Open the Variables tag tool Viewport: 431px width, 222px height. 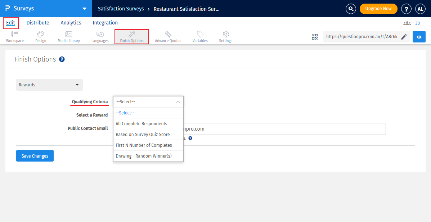tap(200, 37)
